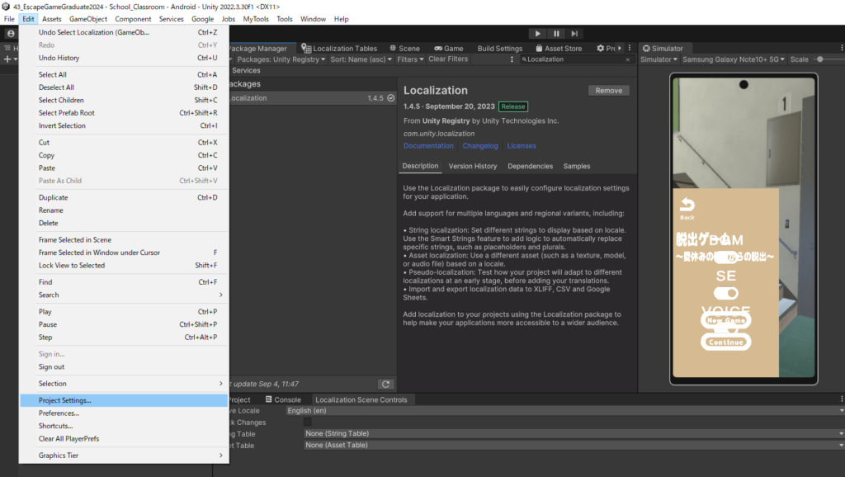
Task: Click Unity logo in title bar
Action: 6,7
